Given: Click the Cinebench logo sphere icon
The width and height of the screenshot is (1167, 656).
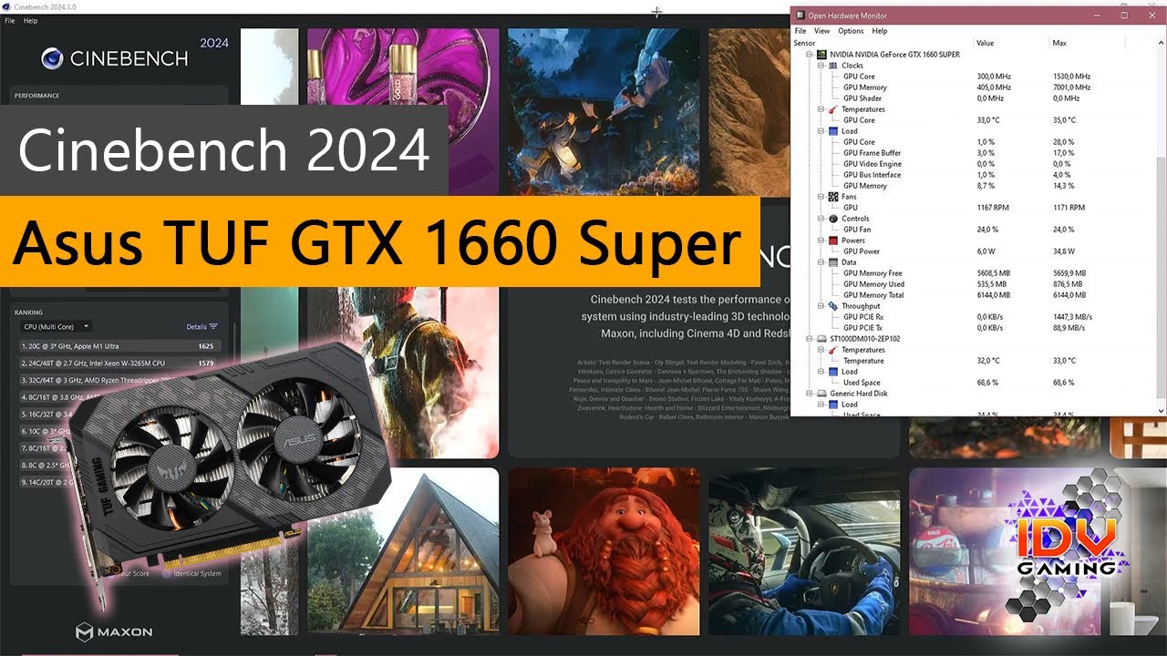Looking at the screenshot, I should point(52,58).
